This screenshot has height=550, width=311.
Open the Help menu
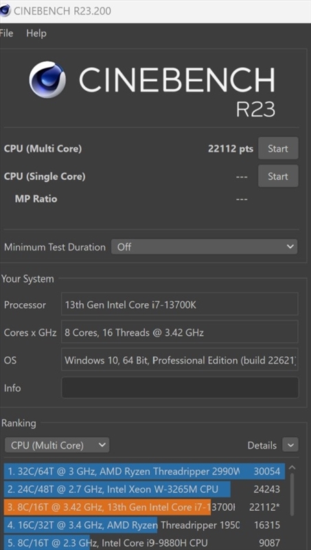(36, 33)
